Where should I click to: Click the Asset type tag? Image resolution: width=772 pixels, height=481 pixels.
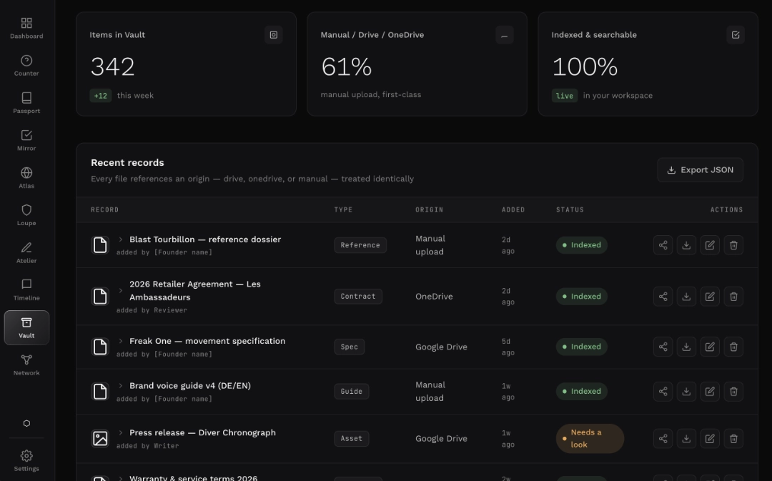pyautogui.click(x=352, y=439)
